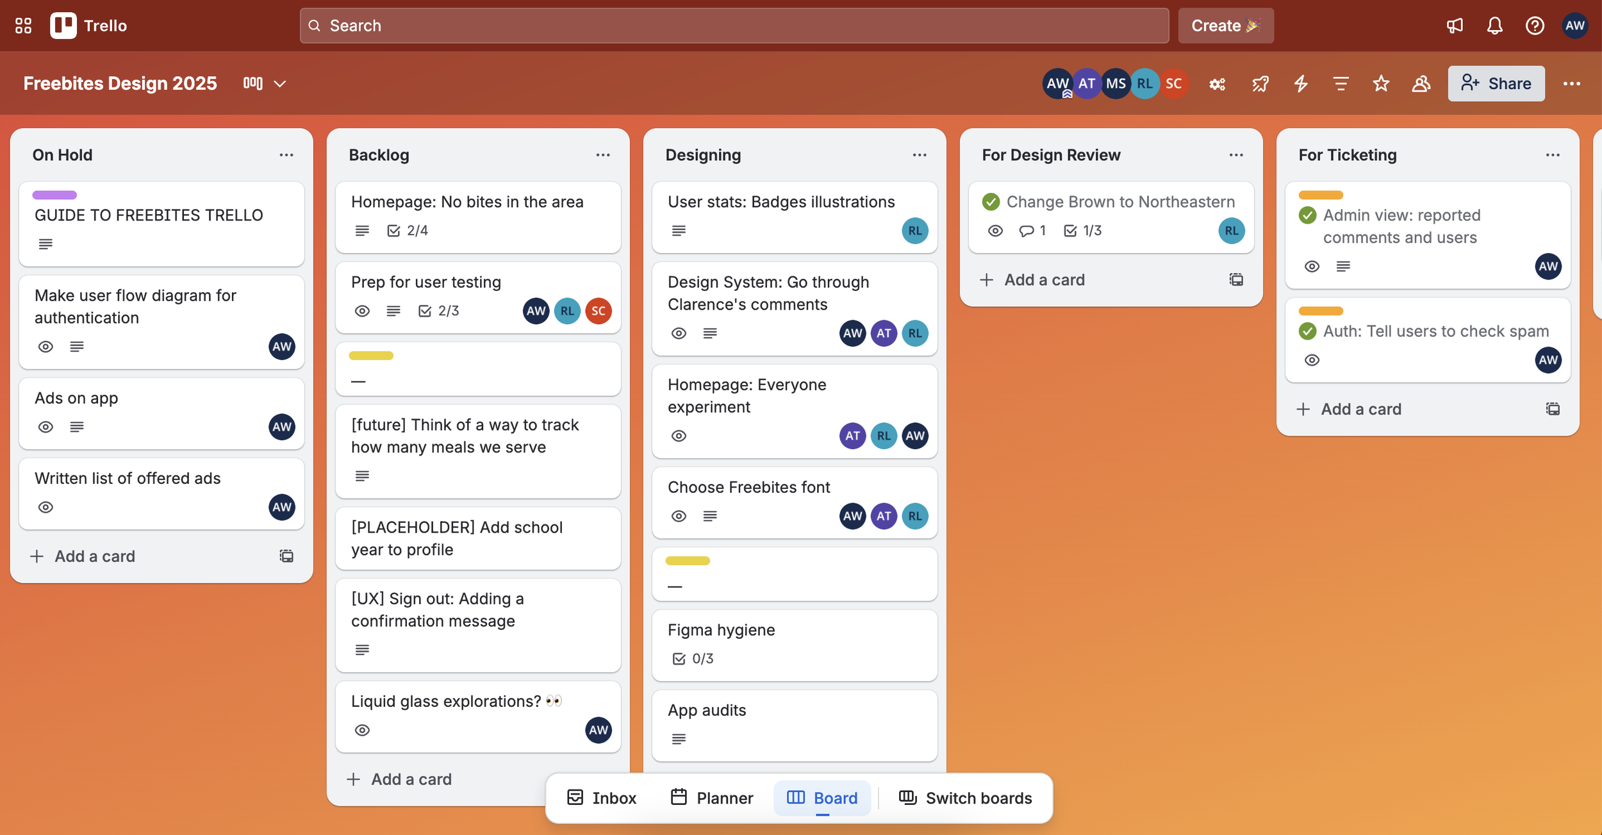The height and width of the screenshot is (835, 1602).
Task: Open the automation lightning bolt icon
Action: [x=1300, y=84]
